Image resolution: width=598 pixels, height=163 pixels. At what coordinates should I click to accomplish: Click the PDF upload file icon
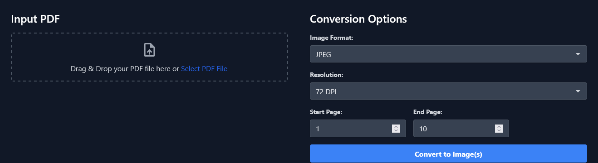tap(149, 50)
